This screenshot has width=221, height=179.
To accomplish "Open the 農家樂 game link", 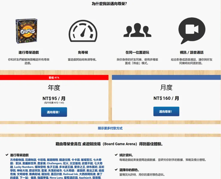I will (x=42, y=163).
